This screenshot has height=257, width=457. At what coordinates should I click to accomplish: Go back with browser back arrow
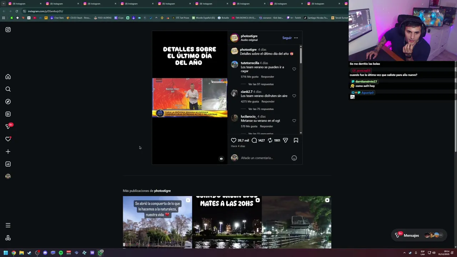4,11
